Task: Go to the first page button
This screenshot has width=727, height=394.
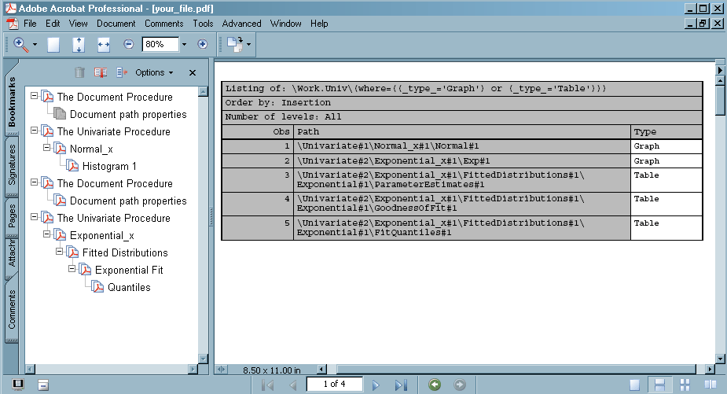Action: click(x=267, y=385)
